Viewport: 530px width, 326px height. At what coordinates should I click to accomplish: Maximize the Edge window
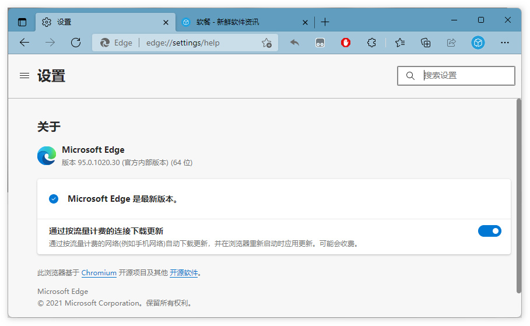(481, 20)
